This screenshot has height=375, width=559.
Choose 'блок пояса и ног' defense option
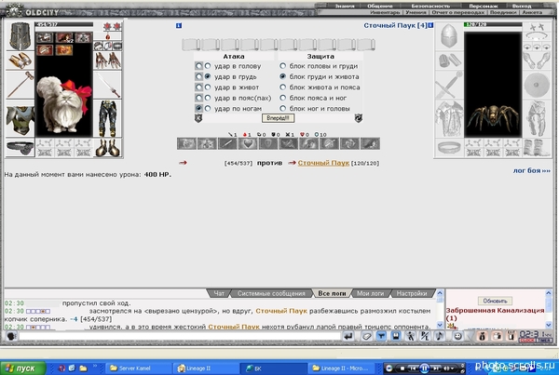[282, 98]
